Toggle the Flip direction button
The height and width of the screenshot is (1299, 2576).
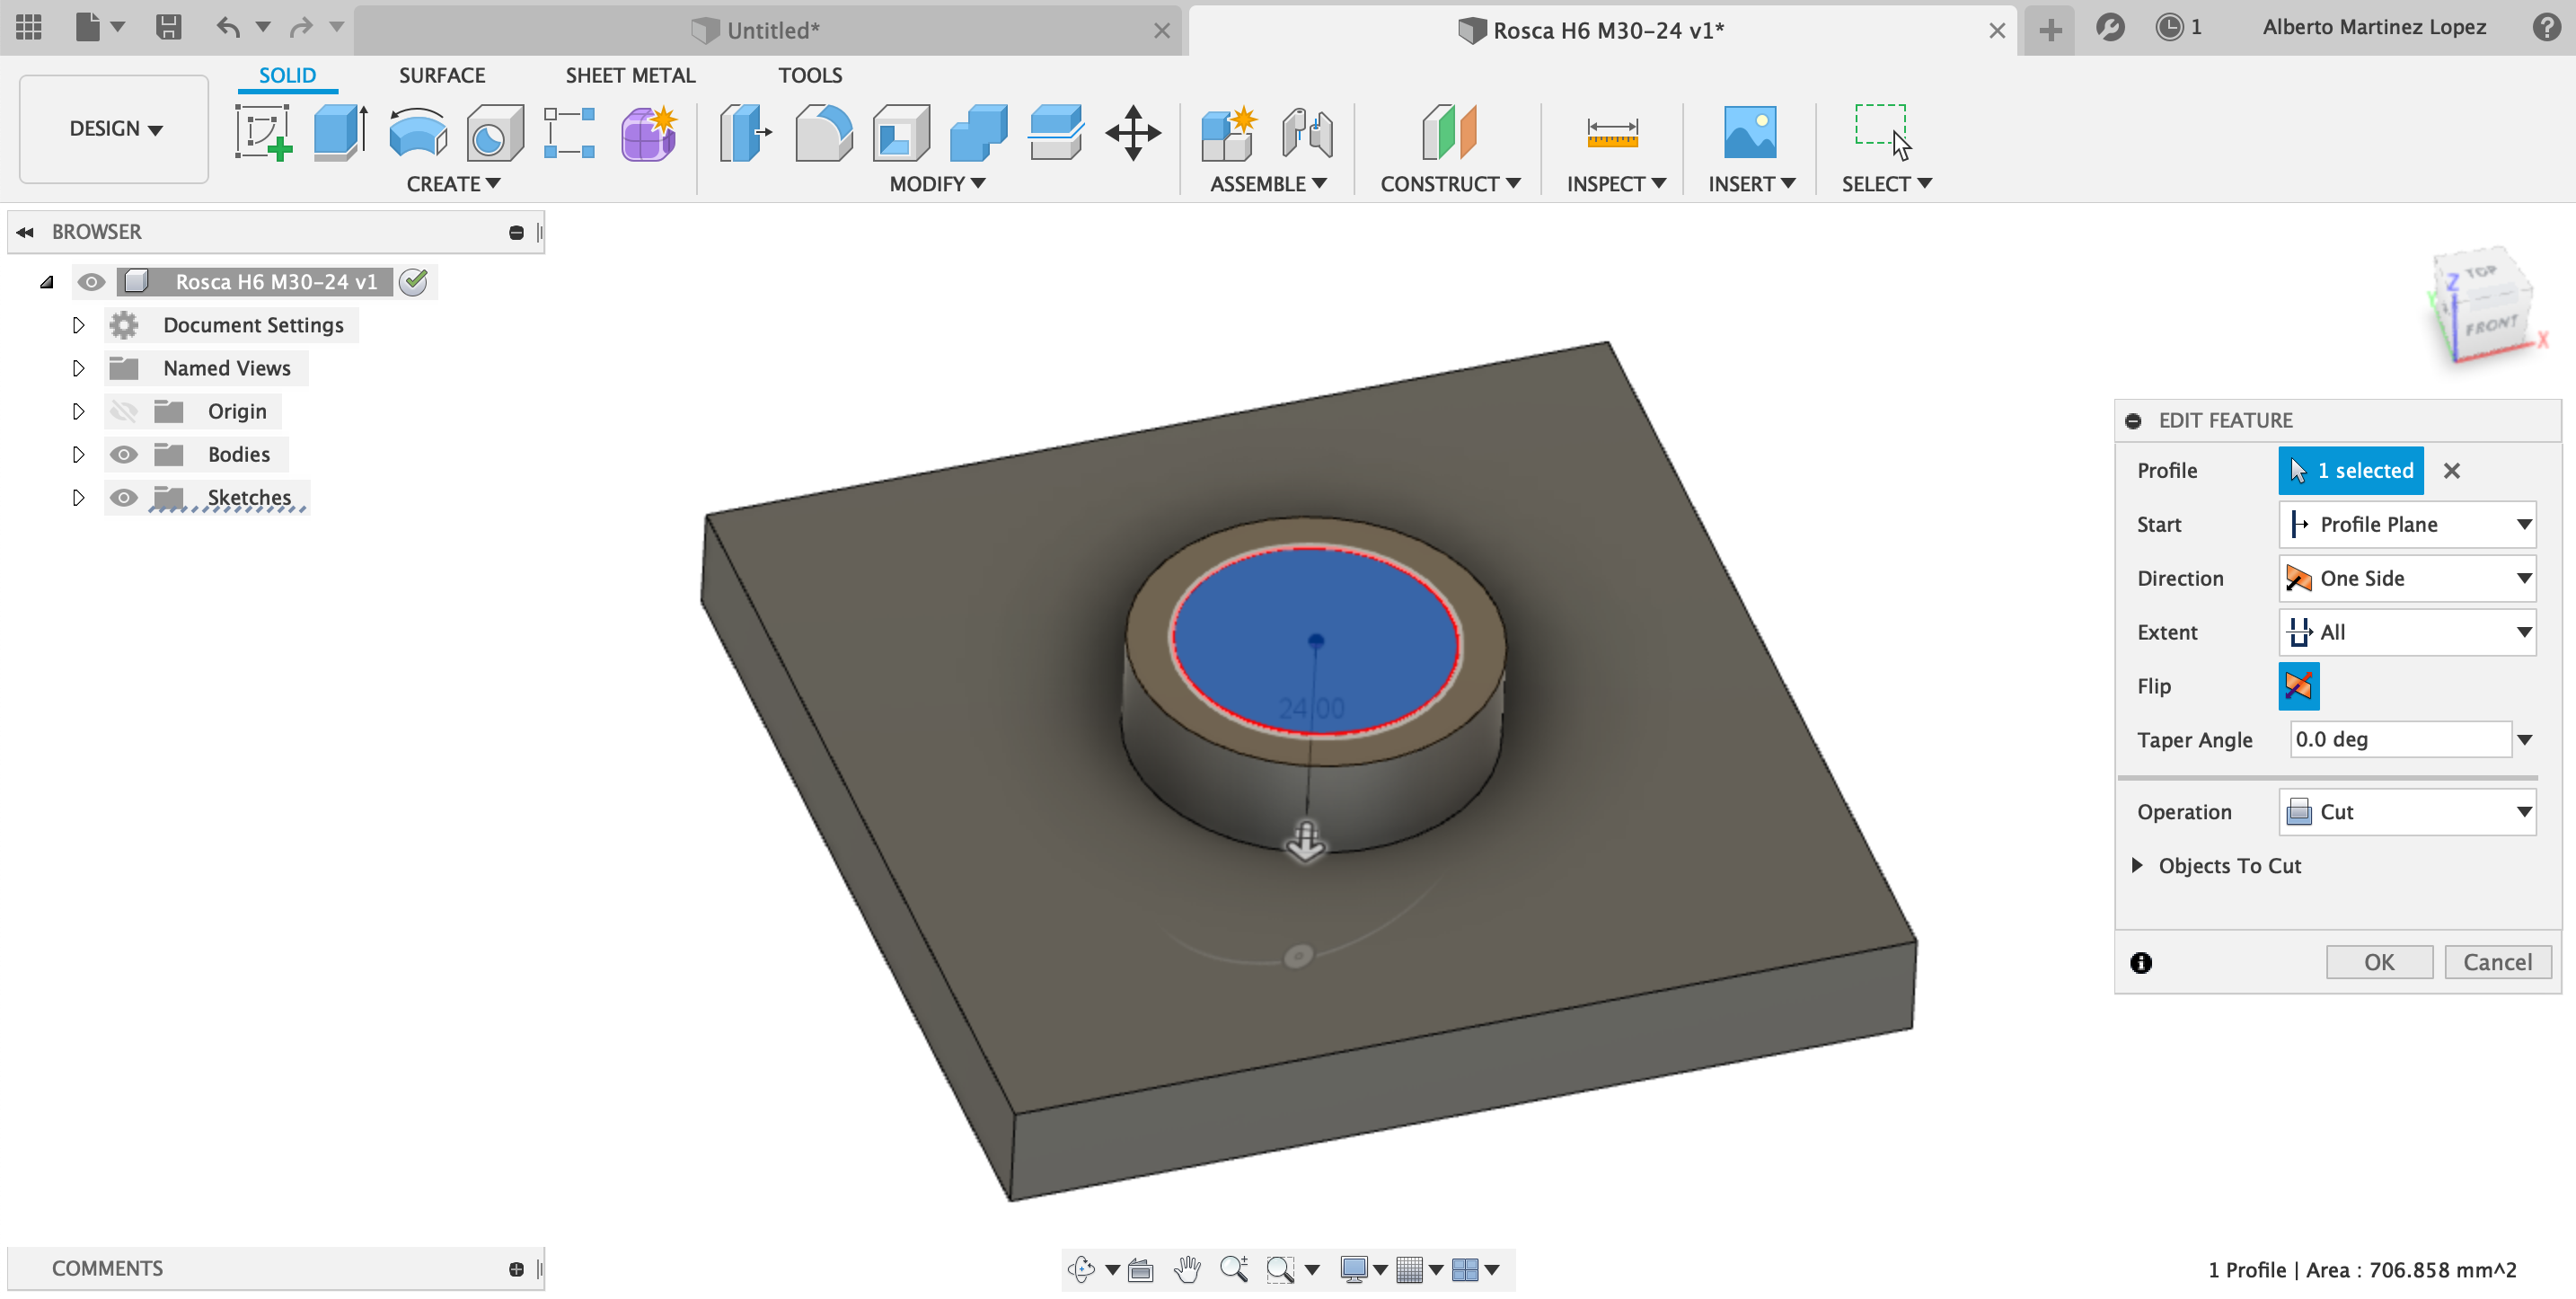coord(2298,686)
